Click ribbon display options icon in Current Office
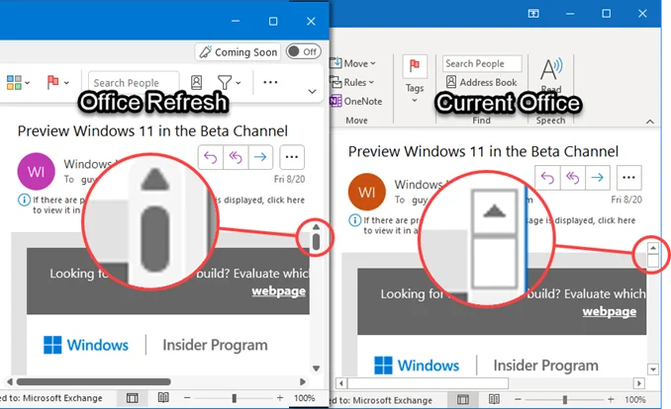 point(533,14)
